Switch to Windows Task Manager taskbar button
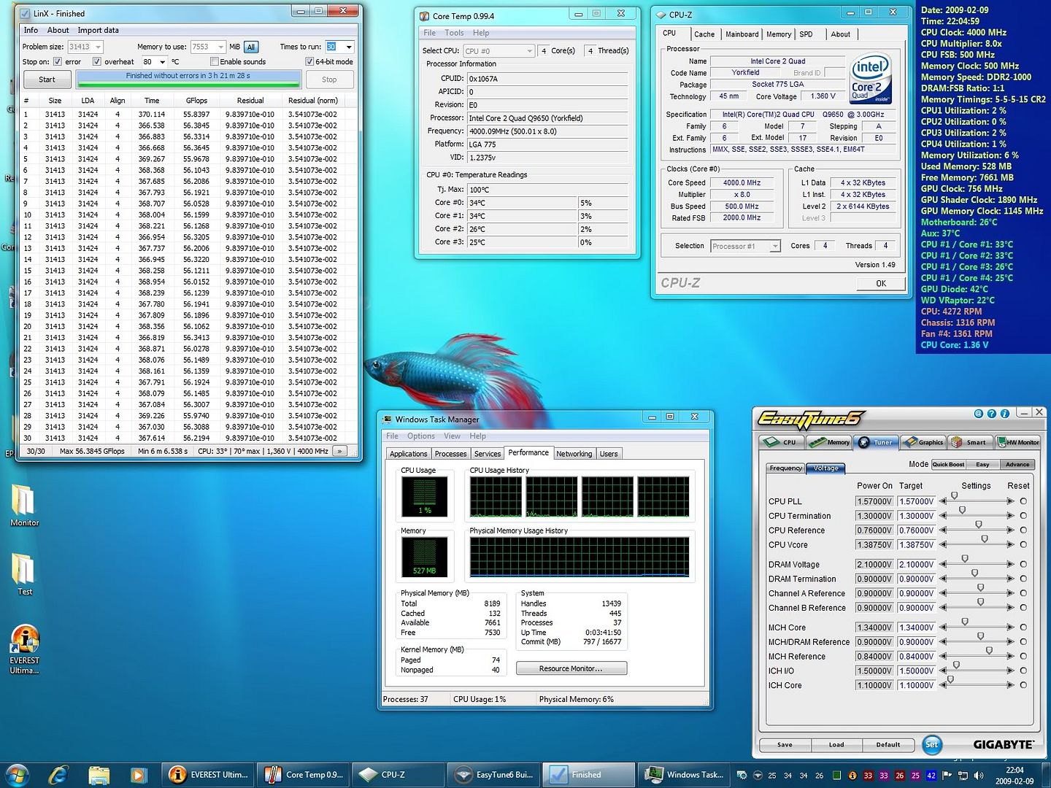This screenshot has height=788, width=1051. (x=685, y=774)
